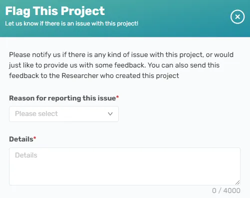
Task: Click the chevron arrow in Please select box
Action: point(110,114)
